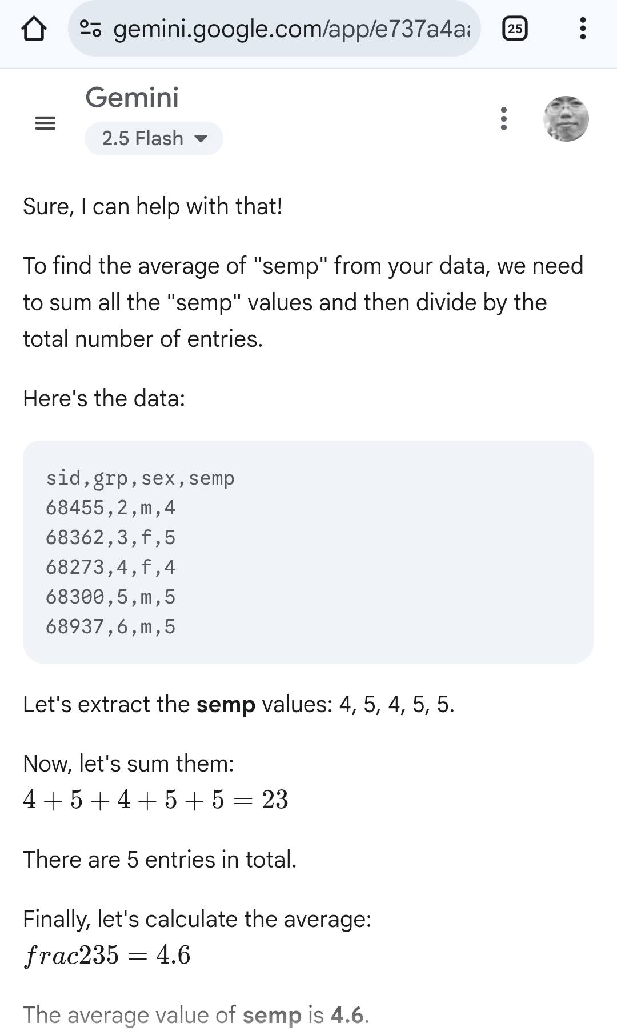Click the bold 4.6 final answer
This screenshot has height=1031, width=617.
[x=347, y=1015]
